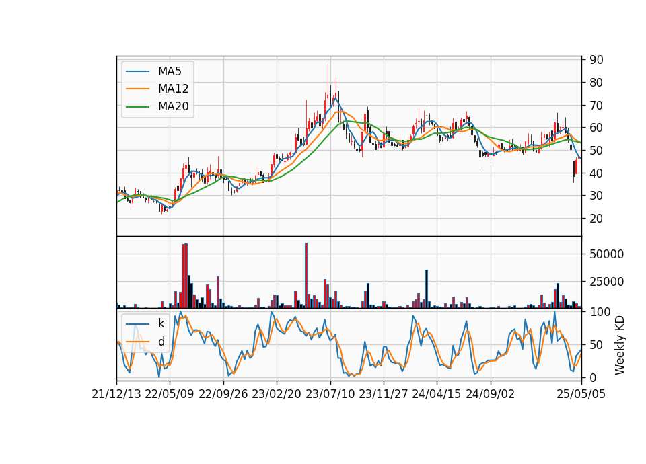Click the 70 price axis label
Image resolution: width=646 pixels, height=464 pixels.
click(596, 106)
